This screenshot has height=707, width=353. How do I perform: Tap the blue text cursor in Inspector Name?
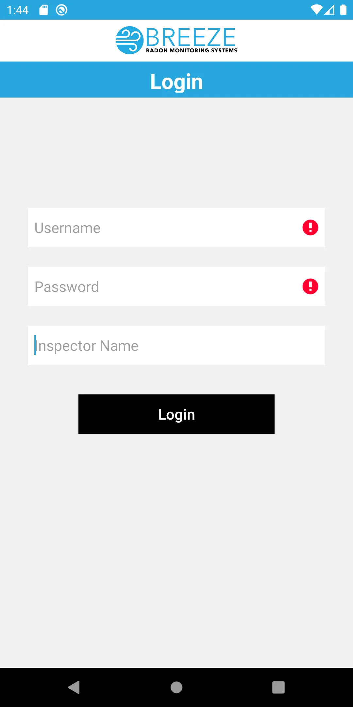coord(35,345)
